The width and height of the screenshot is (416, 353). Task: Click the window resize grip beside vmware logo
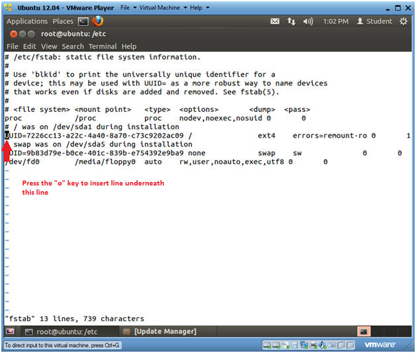pos(407,345)
